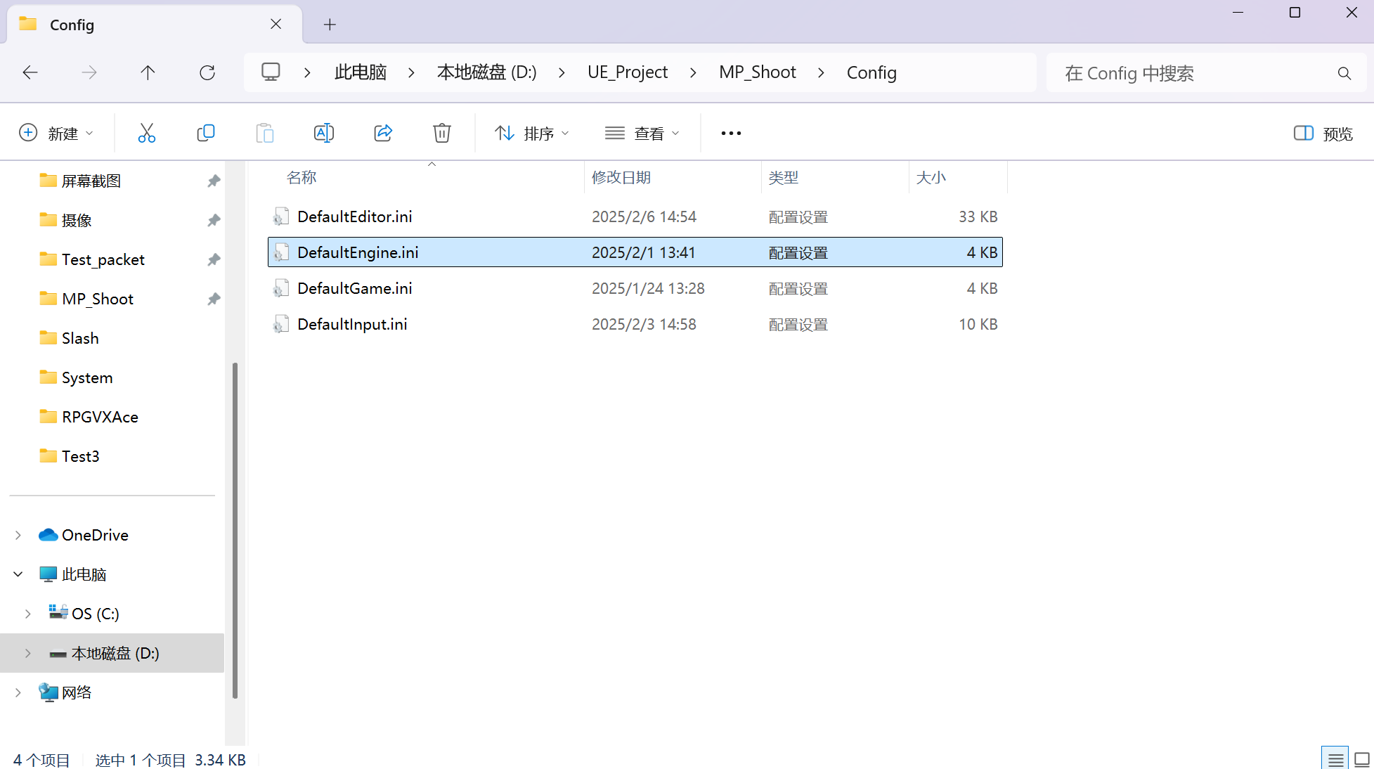The image size is (1374, 769).
Task: Click the Copy icon in toolbar
Action: [206, 133]
